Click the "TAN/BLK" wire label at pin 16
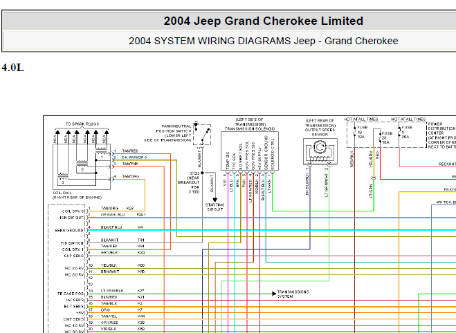 [x=109, y=303]
